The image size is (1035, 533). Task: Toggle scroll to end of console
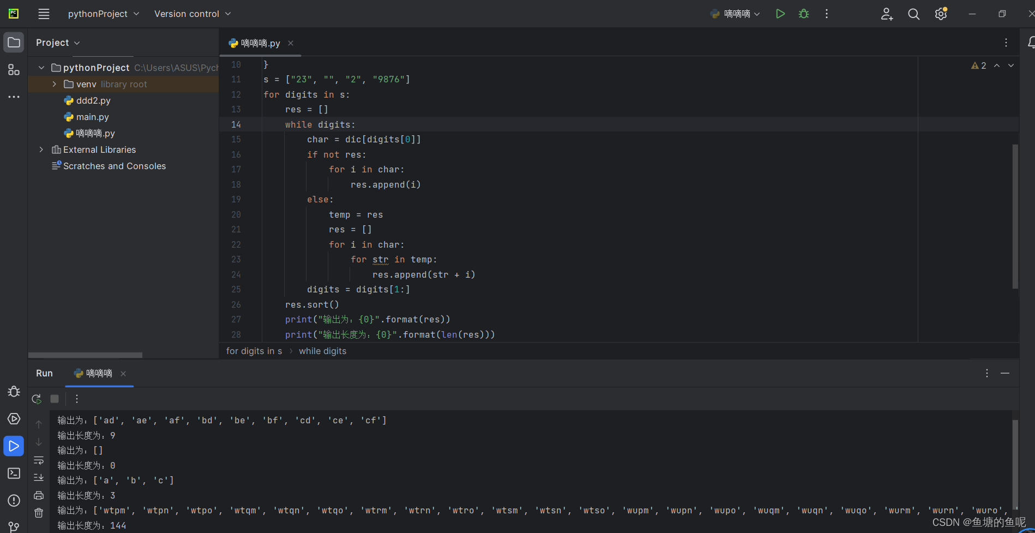click(x=39, y=477)
